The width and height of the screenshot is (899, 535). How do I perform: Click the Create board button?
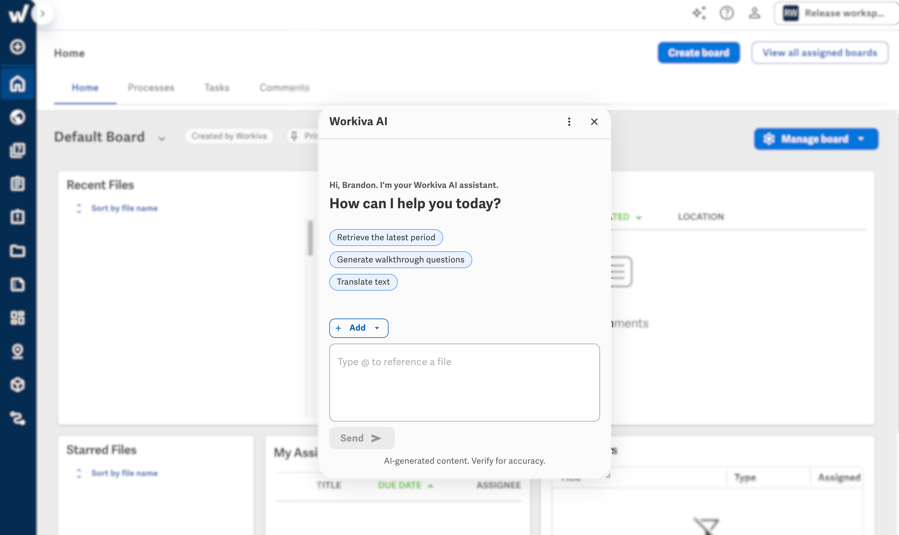[x=699, y=53]
